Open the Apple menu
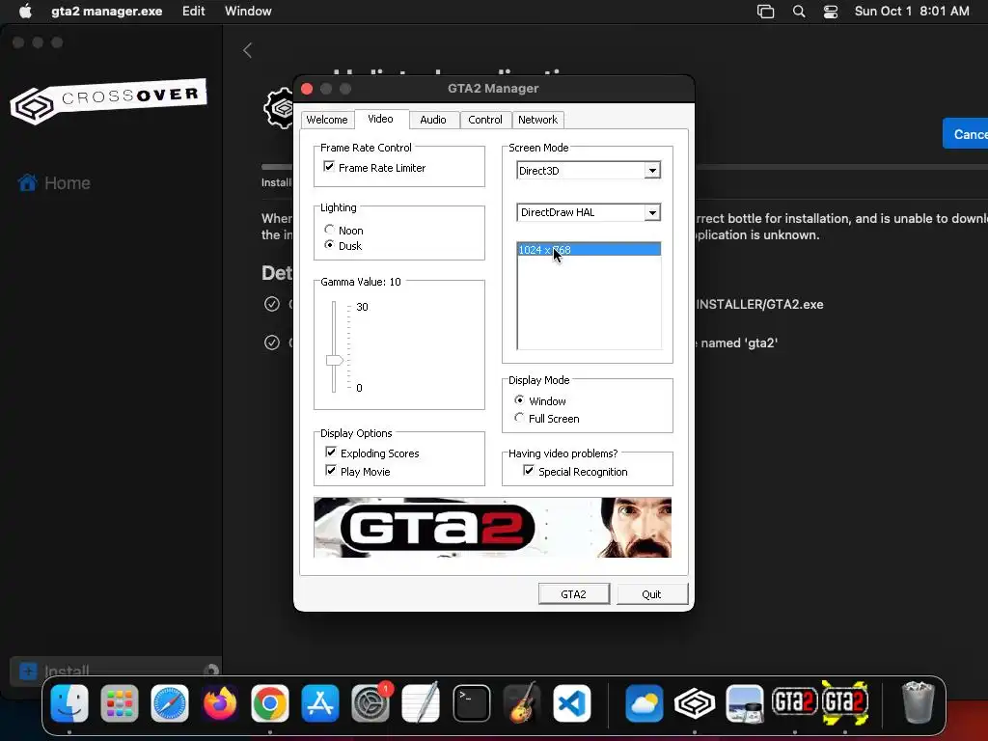Viewport: 988px width, 741px height. pos(25,12)
